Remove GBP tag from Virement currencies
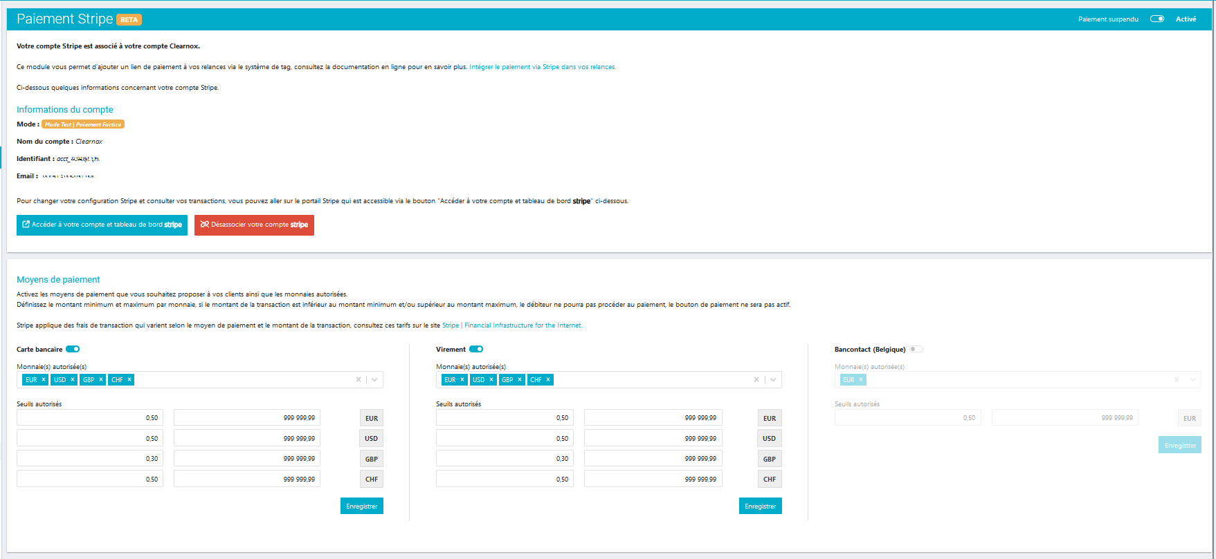This screenshot has height=559, width=1216. tap(520, 380)
